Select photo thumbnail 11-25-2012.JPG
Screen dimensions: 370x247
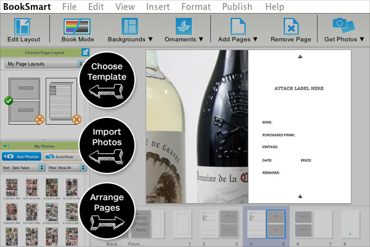tap(12, 188)
